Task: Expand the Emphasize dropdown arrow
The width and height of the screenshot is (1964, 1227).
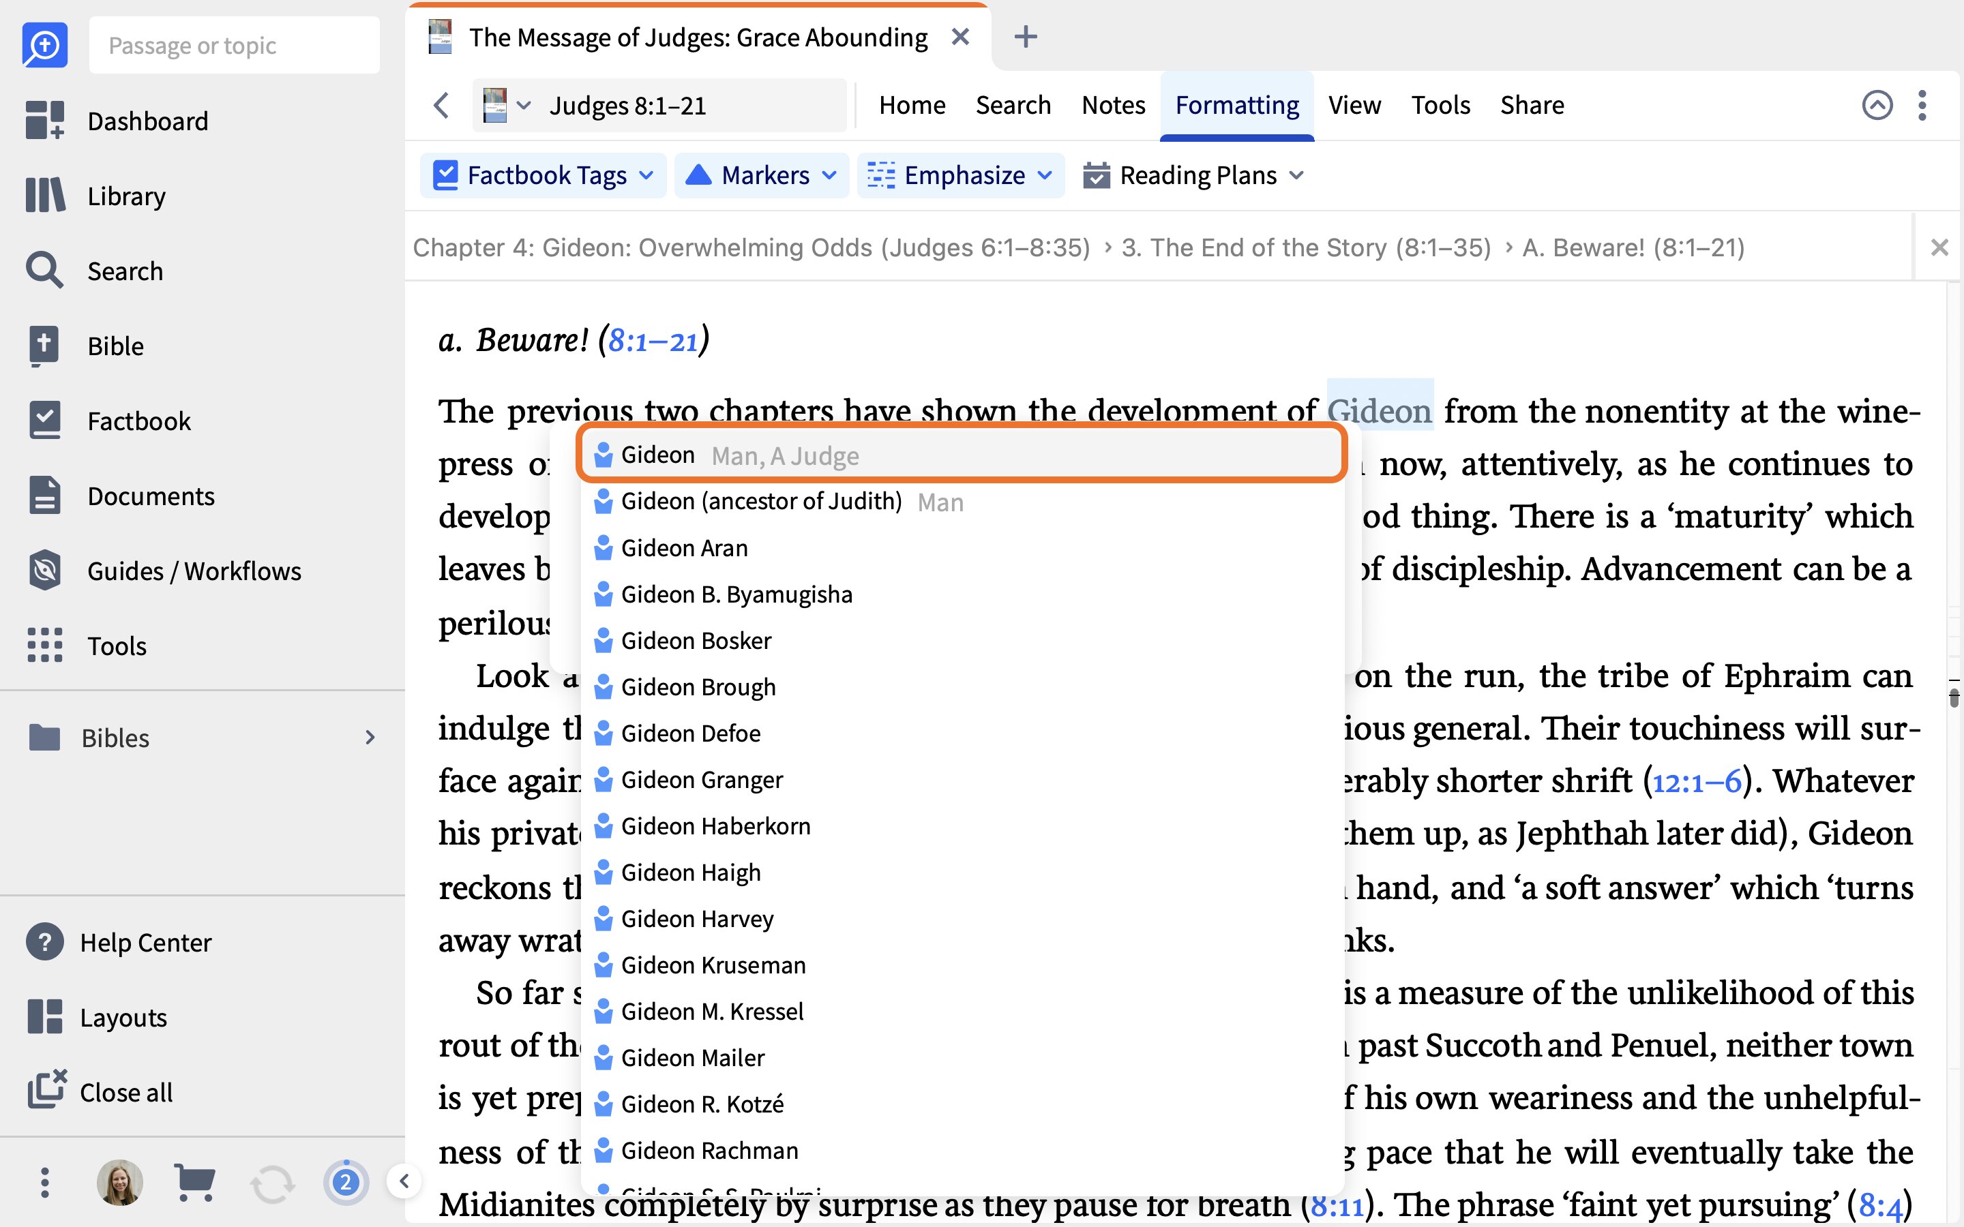Action: pos(1045,175)
